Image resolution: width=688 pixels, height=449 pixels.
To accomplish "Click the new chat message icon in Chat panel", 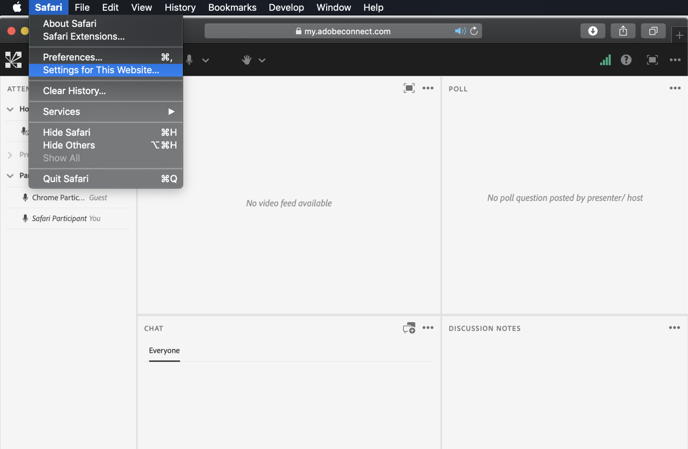I will coord(409,328).
